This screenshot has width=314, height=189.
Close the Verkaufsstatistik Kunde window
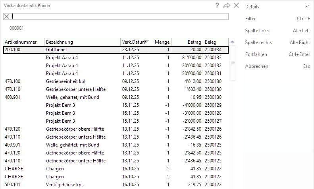tap(236, 6)
